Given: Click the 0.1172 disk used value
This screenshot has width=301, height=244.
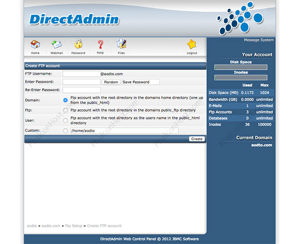Looking at the screenshot, I should click(x=247, y=93).
